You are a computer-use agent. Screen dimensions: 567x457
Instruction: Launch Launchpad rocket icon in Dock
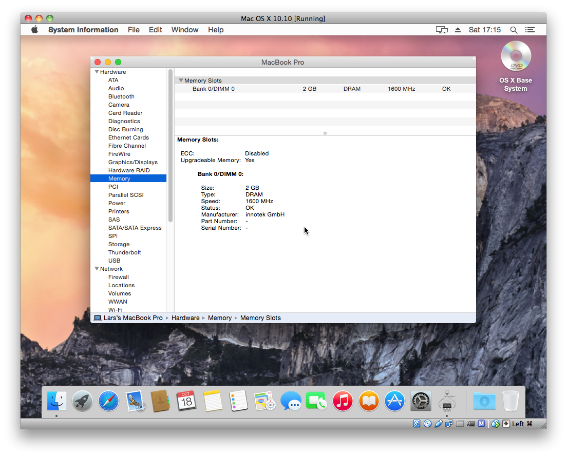point(83,401)
